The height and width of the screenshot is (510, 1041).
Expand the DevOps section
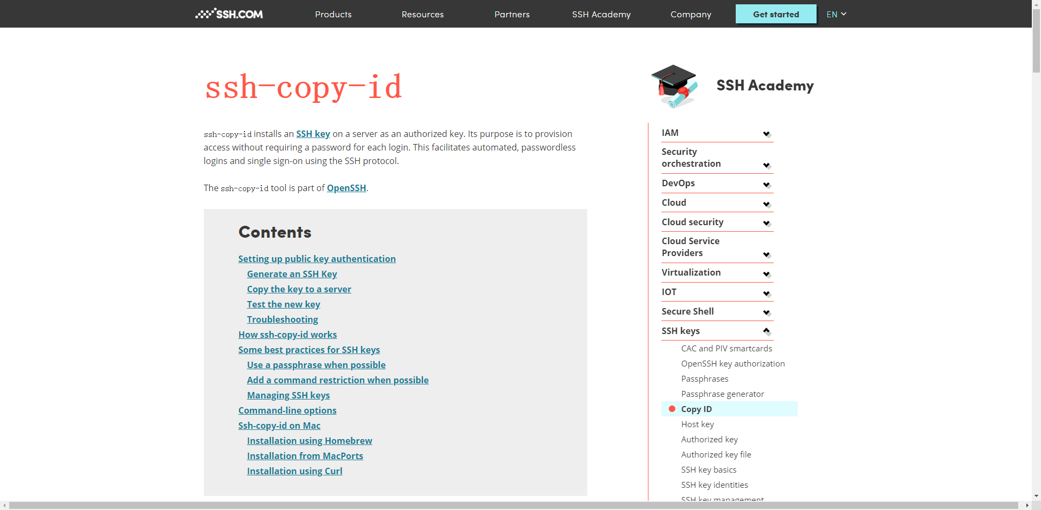pyautogui.click(x=767, y=184)
